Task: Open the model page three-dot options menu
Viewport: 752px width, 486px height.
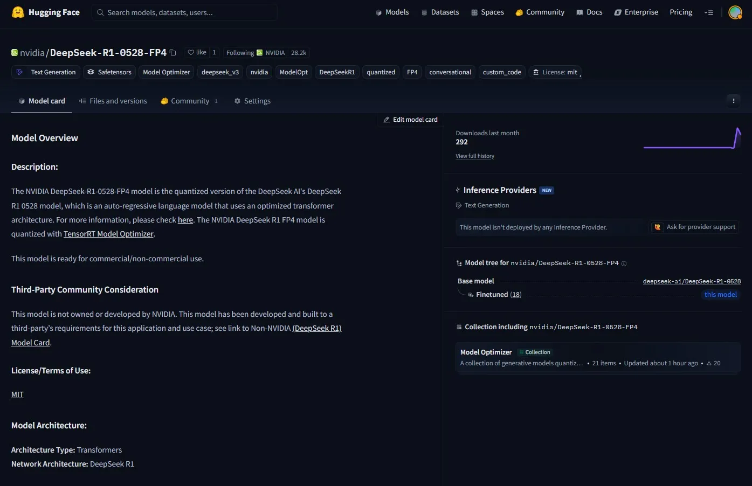Action: pyautogui.click(x=733, y=101)
